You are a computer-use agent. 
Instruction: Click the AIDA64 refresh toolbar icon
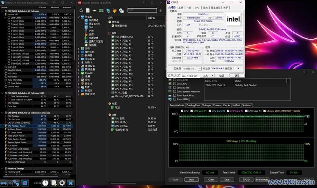click(81, 10)
